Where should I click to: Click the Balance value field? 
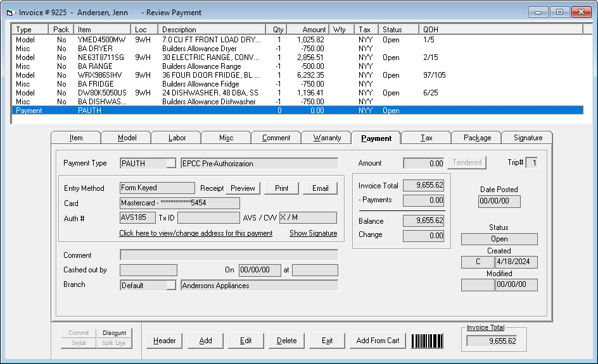pyautogui.click(x=424, y=221)
